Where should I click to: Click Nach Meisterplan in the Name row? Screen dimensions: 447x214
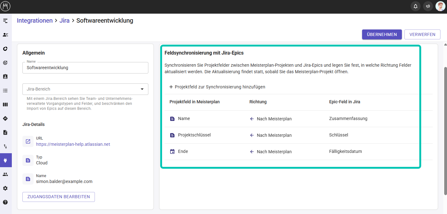(x=274, y=119)
